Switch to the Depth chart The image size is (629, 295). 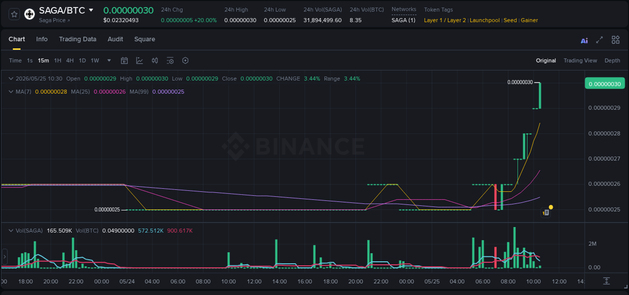(x=612, y=60)
